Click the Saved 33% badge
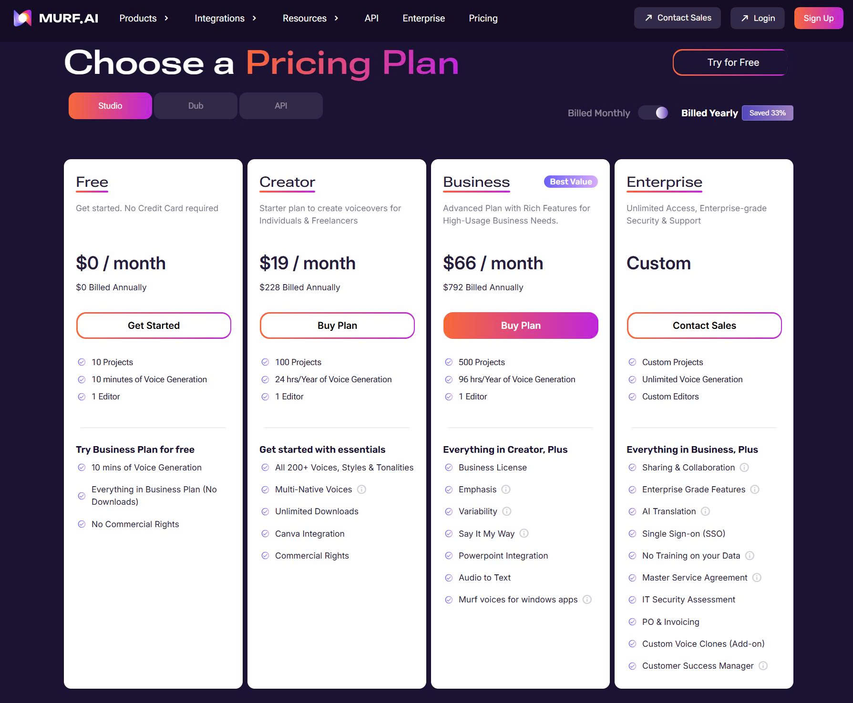853x703 pixels. [x=767, y=113]
